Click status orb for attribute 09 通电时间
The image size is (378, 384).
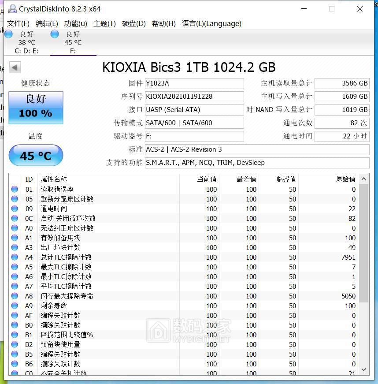(x=15, y=209)
